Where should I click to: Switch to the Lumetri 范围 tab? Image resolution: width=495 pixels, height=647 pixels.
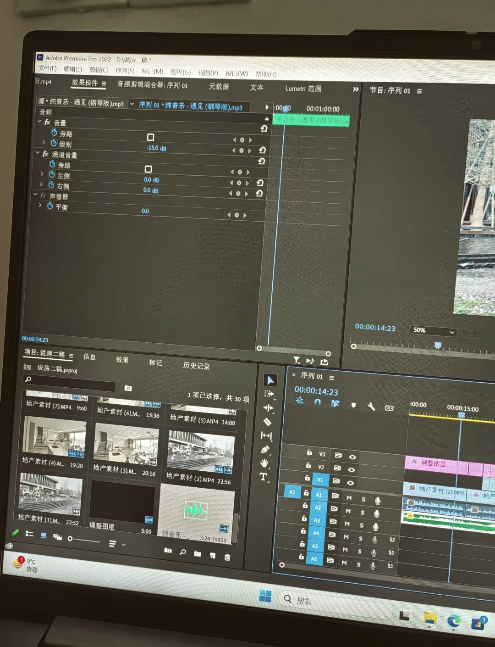click(x=303, y=89)
